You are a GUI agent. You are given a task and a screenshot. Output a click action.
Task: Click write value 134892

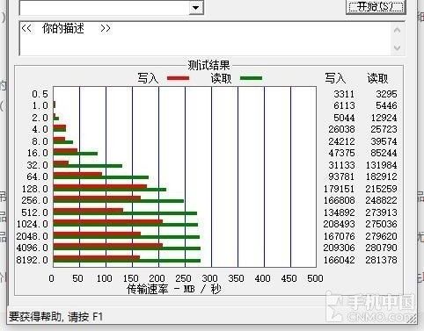(x=339, y=212)
